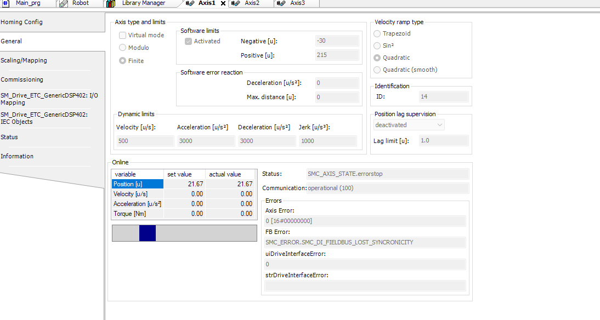Open the Homing Config page
Screen dimensions: 600x320
[x=22, y=22]
